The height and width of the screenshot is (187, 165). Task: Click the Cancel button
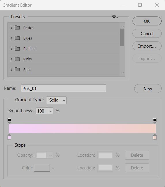(x=147, y=33)
